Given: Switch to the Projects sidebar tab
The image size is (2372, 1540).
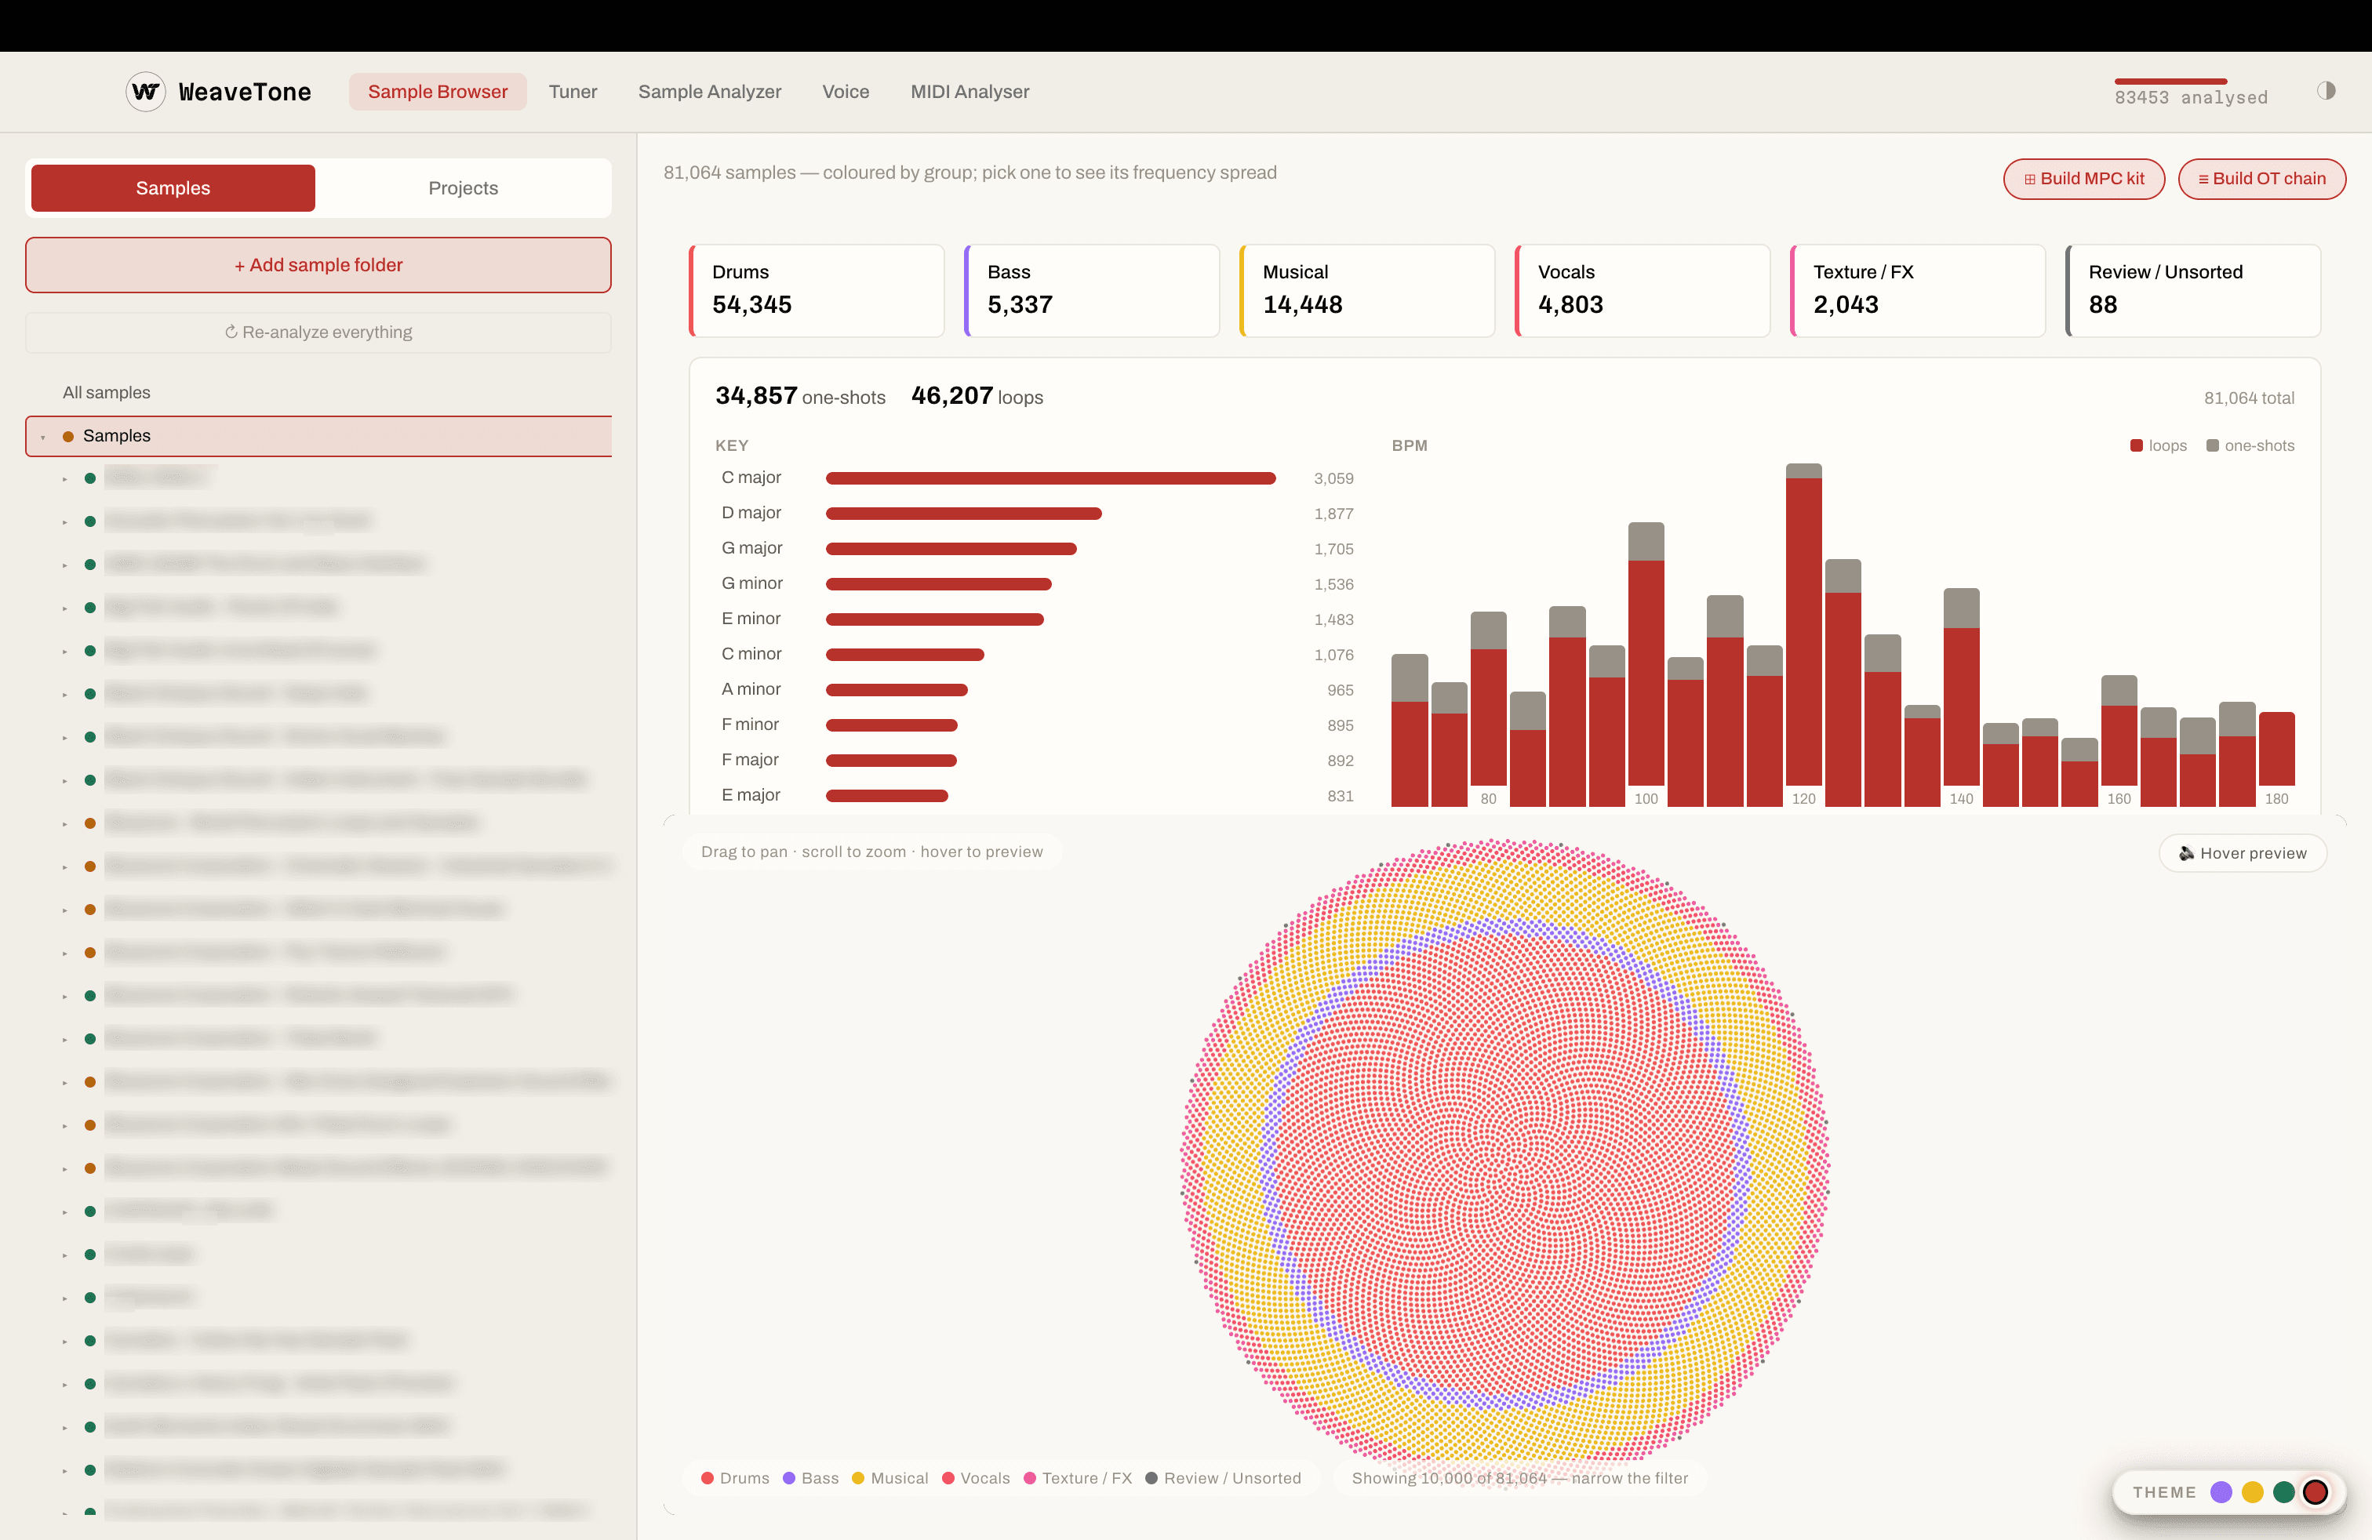Looking at the screenshot, I should [x=464, y=188].
